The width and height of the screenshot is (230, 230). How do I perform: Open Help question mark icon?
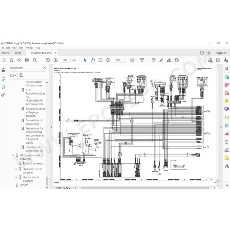click(x=202, y=53)
